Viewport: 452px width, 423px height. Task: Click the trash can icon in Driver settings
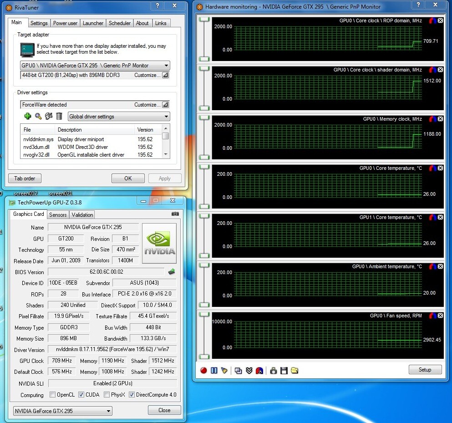tap(59, 117)
